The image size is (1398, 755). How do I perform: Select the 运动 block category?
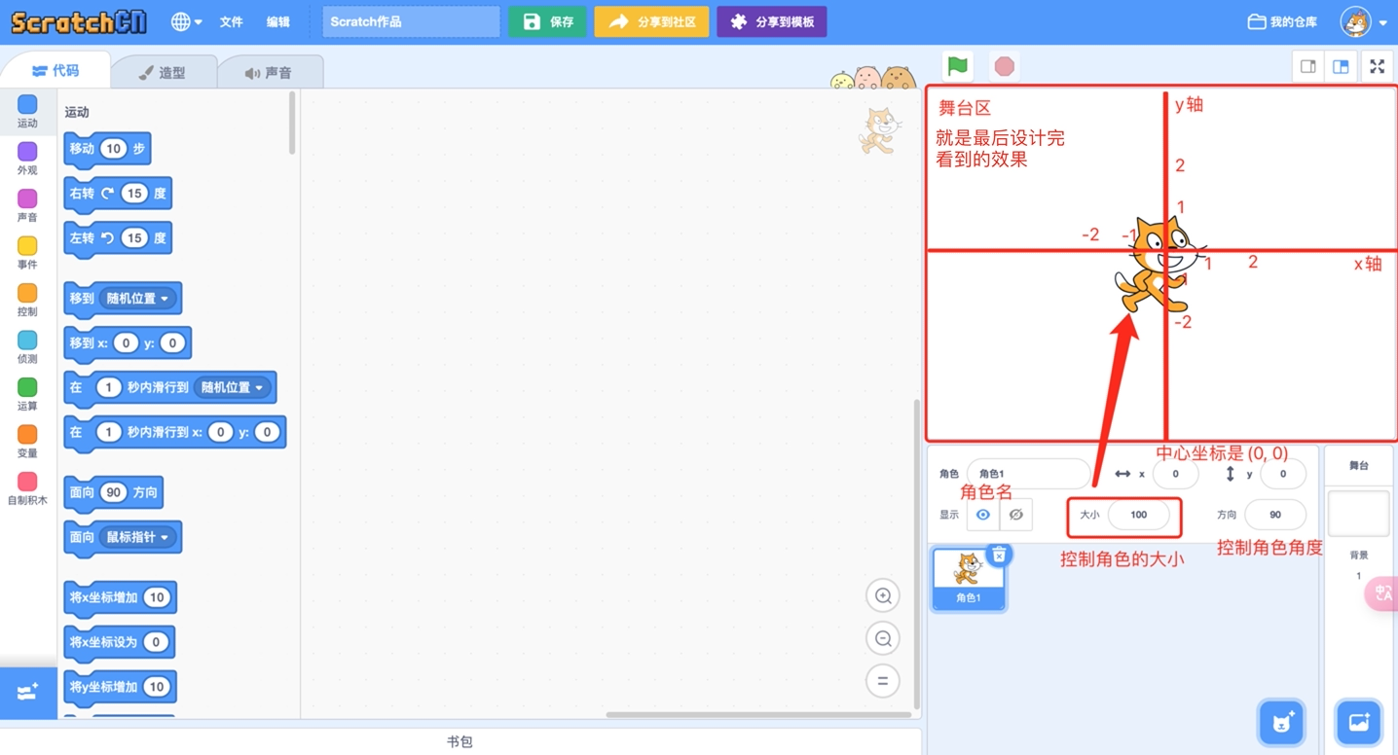coord(27,111)
